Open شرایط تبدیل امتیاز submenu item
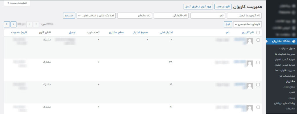Viewport: 297px width, 114px height. tap(285, 65)
